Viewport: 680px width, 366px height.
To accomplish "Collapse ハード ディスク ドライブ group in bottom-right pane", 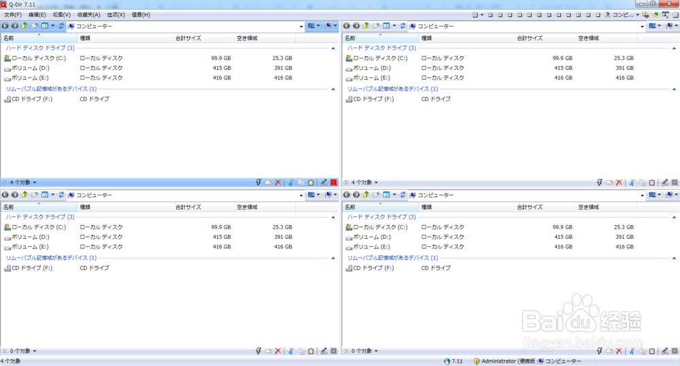I will (675, 217).
